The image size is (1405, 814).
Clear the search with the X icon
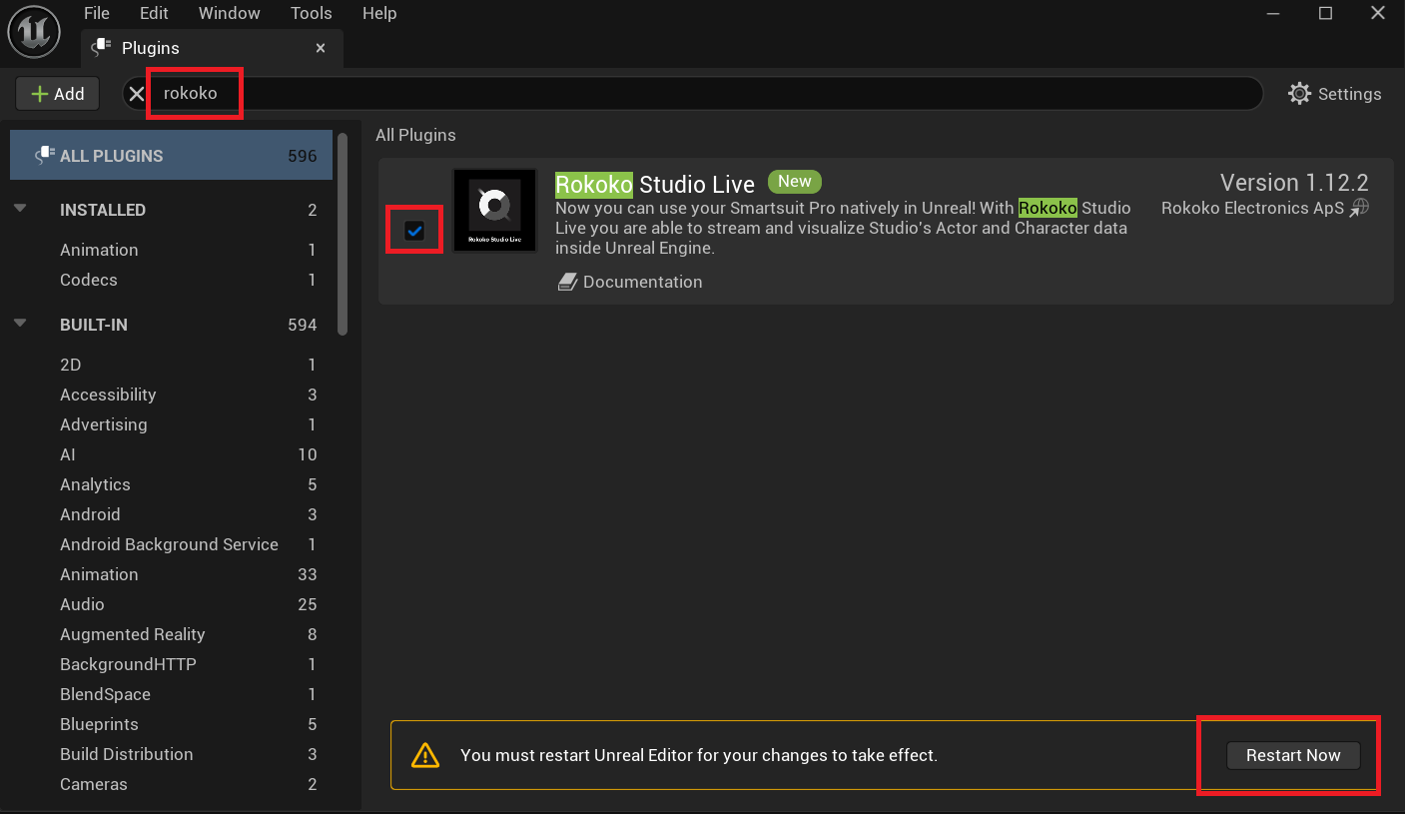[137, 94]
